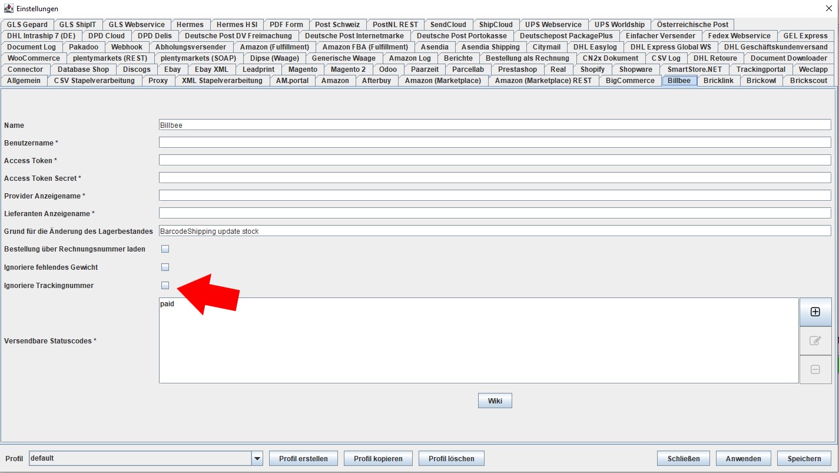Open the GEL Express tab

[805, 36]
